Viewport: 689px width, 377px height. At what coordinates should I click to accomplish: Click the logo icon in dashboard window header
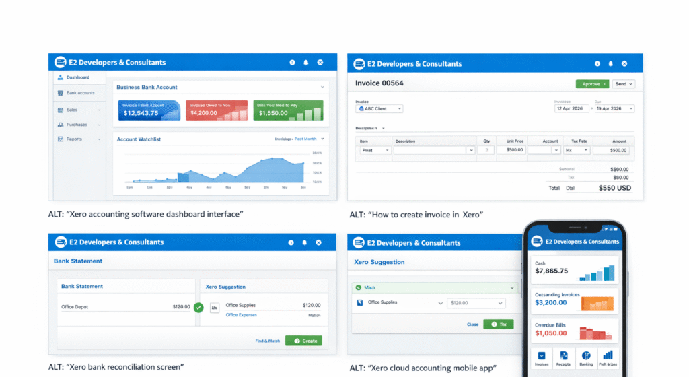point(60,62)
